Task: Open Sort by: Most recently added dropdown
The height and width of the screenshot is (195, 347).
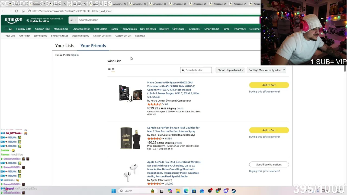Action: pos(267,70)
